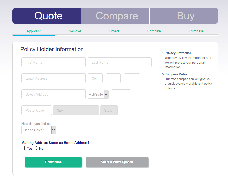Select Yes for mailing address same
Viewport: 228px width, 177px height.
pos(25,148)
